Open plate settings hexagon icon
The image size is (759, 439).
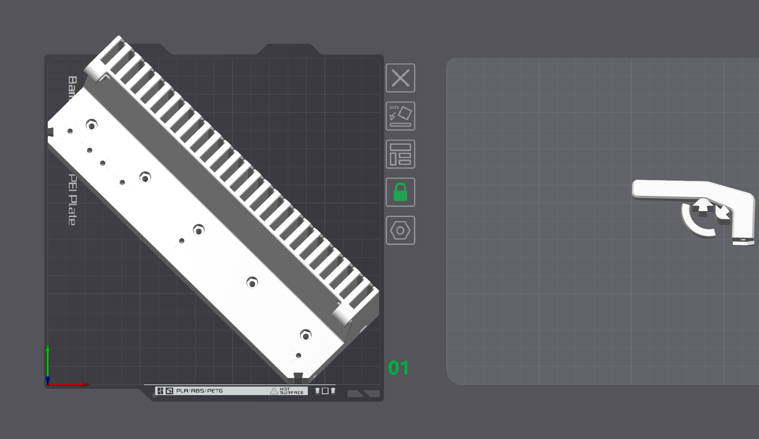(x=400, y=230)
